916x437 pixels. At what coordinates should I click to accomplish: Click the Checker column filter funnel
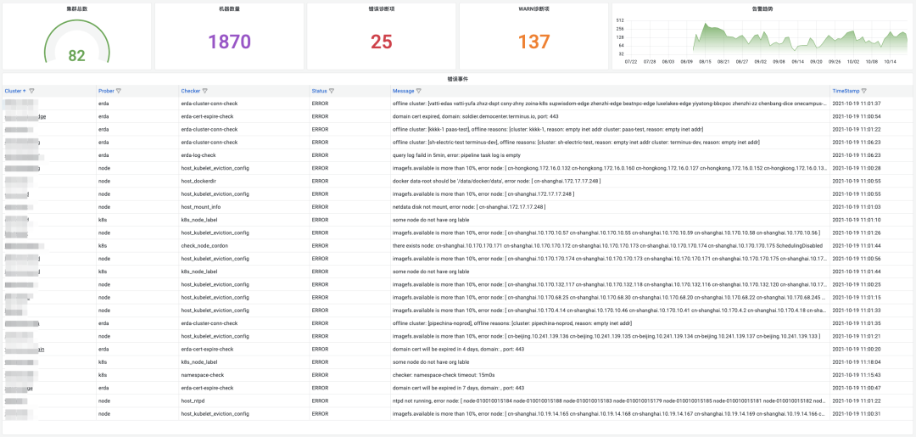(204, 91)
